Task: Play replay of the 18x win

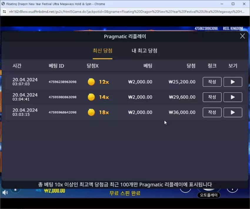Action: coord(233,112)
